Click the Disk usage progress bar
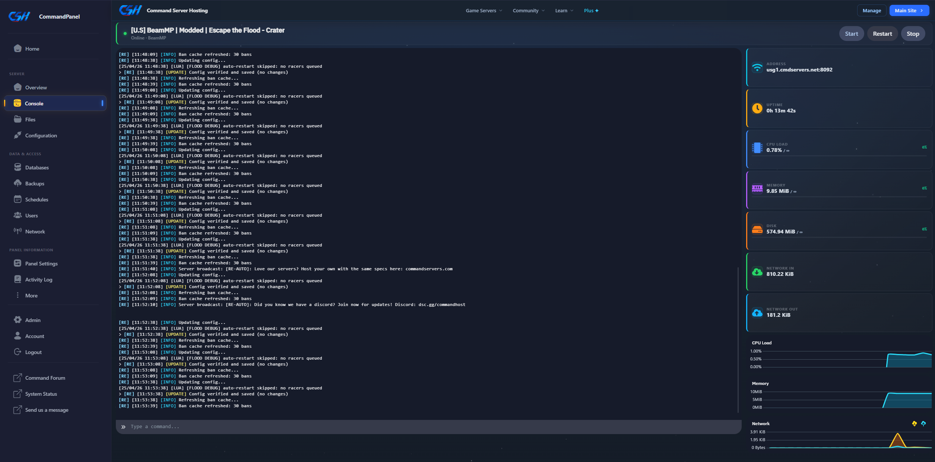Screen dimensions: 935x462 coord(839,238)
